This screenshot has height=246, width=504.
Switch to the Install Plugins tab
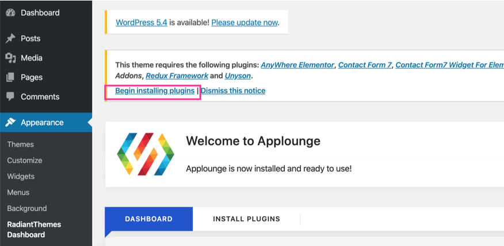point(246,219)
